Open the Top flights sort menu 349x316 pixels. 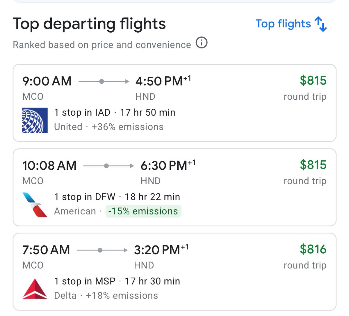[x=283, y=24]
